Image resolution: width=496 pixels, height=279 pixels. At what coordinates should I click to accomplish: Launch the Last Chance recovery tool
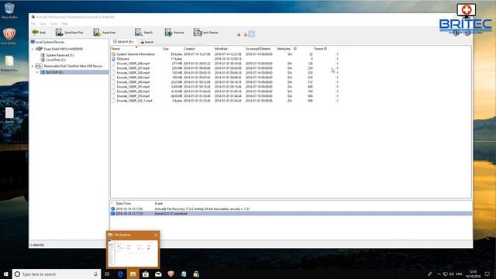click(x=205, y=33)
